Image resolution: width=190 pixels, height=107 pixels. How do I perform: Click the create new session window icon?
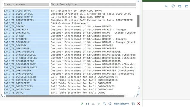[180, 6]
